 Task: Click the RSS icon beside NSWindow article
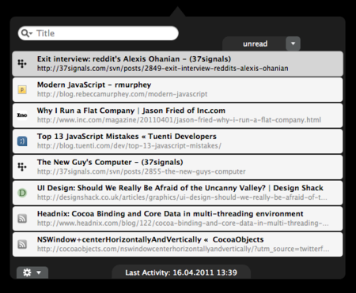pyautogui.click(x=22, y=244)
